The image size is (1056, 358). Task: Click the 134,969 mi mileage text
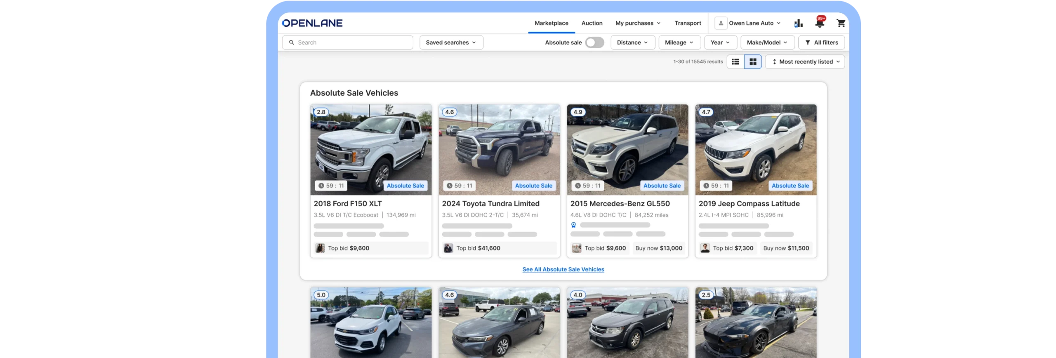tap(401, 215)
